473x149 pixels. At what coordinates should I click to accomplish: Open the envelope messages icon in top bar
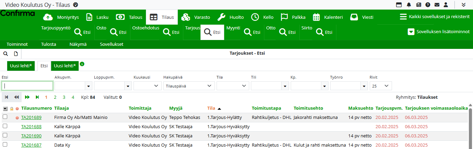[x=437, y=5]
